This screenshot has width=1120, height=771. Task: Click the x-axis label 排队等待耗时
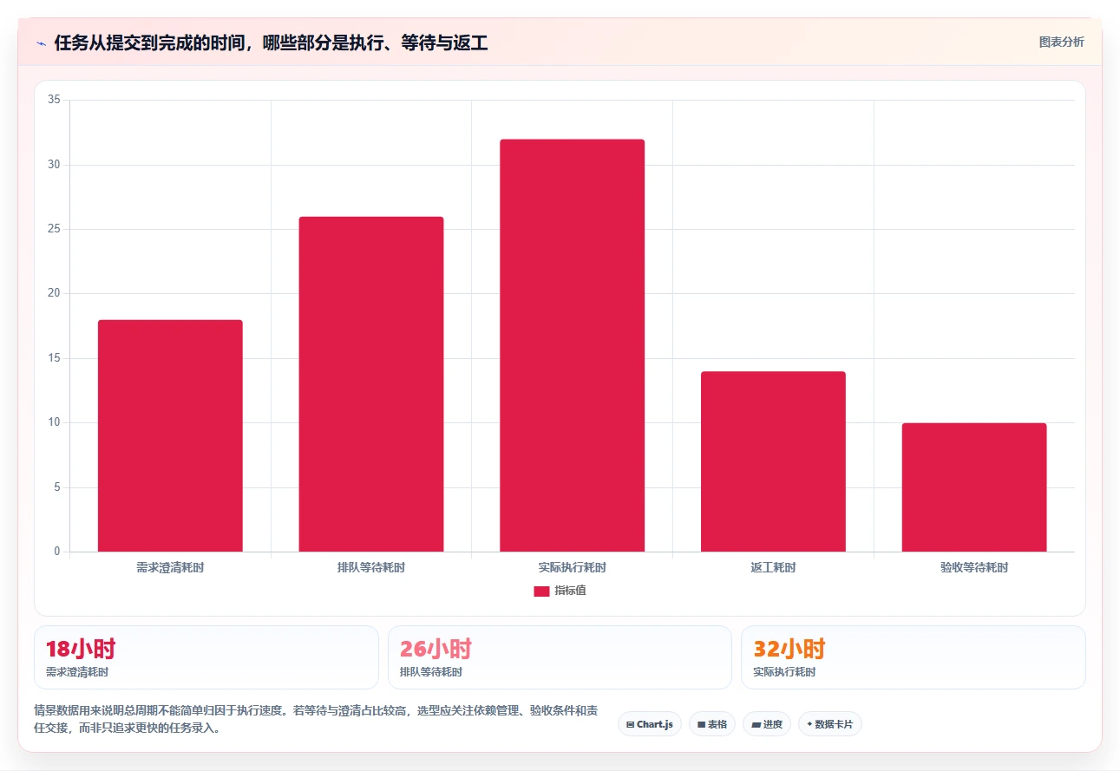click(371, 568)
